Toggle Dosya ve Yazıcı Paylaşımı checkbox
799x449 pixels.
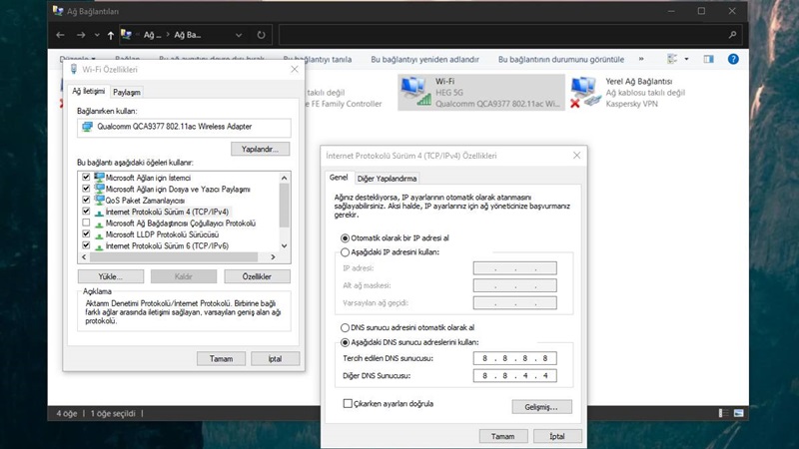click(x=86, y=189)
